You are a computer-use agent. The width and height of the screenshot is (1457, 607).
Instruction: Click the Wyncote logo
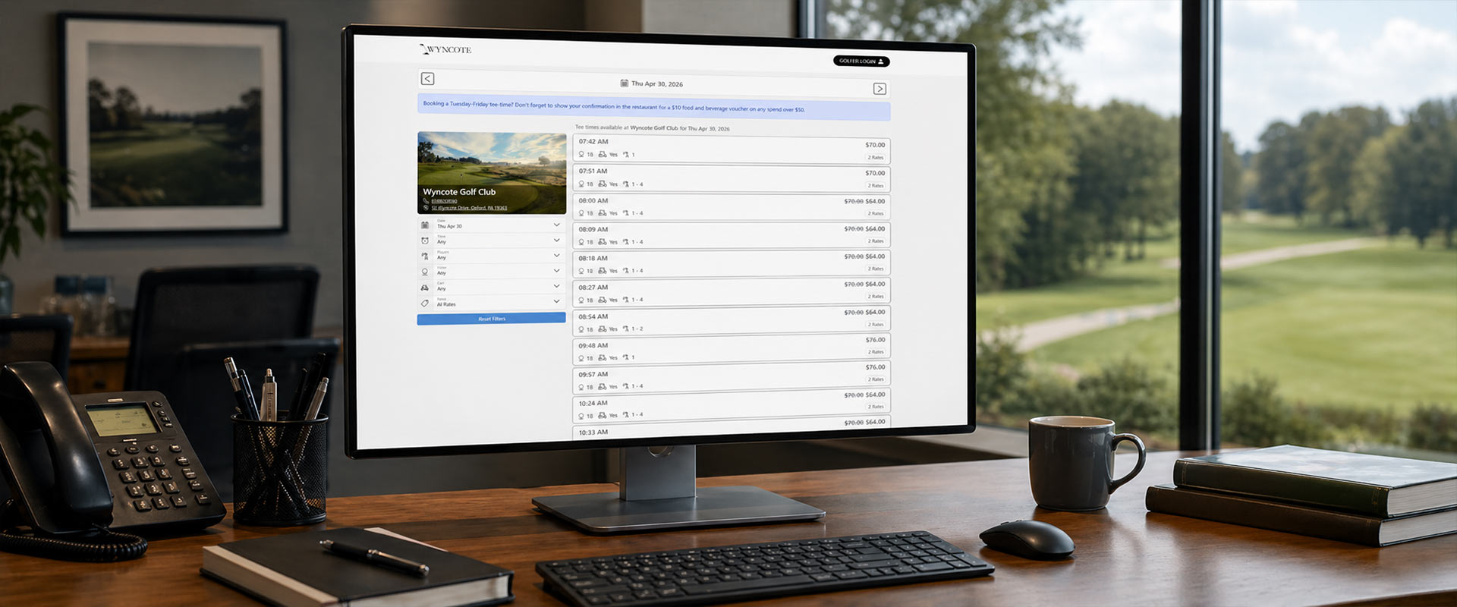tap(446, 49)
